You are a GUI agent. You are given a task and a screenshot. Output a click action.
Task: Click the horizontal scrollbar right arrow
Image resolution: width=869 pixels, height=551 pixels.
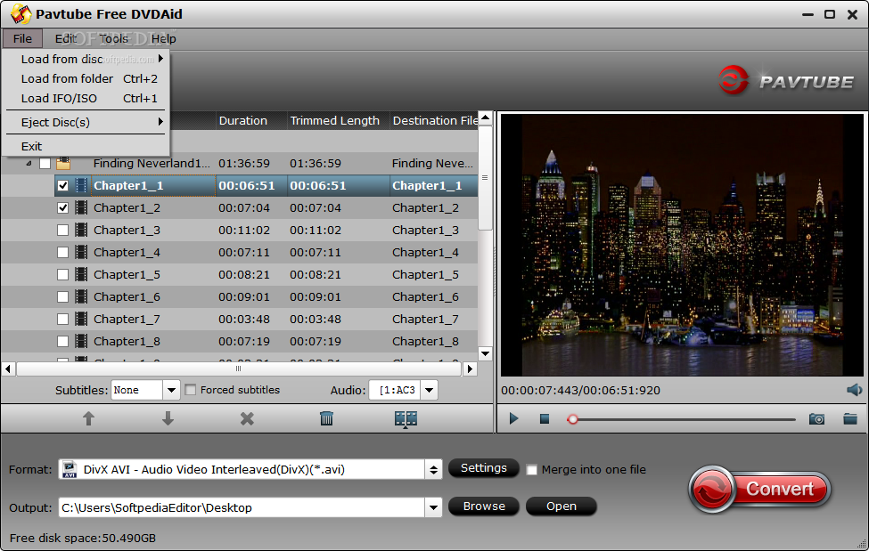470,369
